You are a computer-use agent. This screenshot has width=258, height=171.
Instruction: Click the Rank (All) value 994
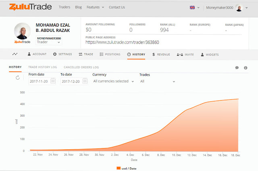tap(164, 30)
